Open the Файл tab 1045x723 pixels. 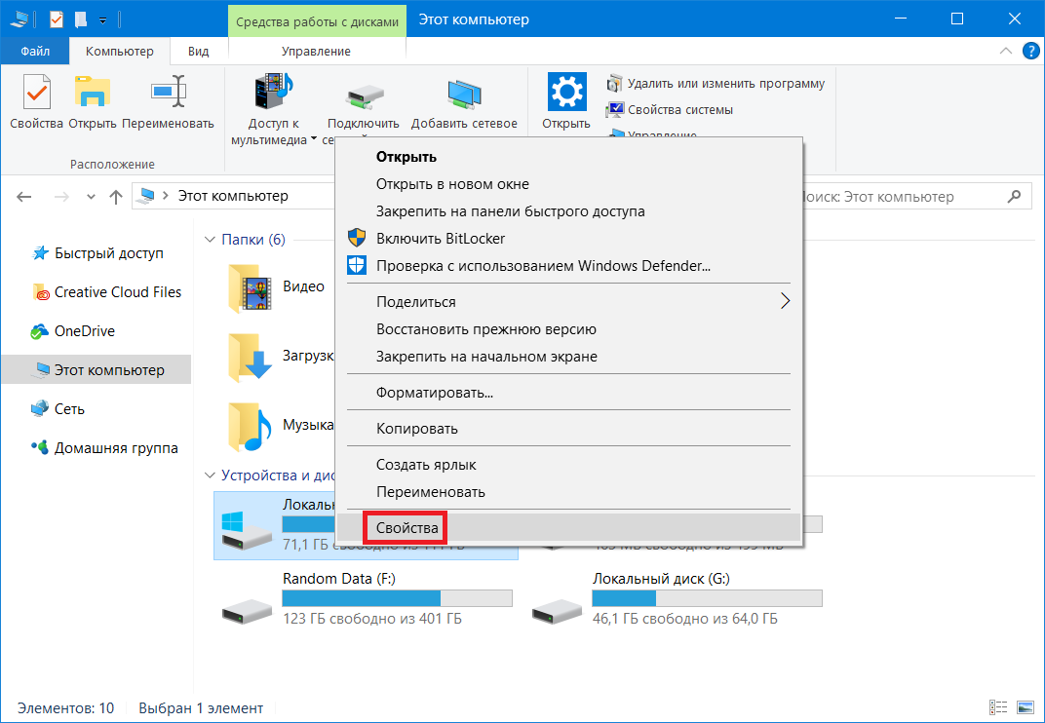point(35,52)
